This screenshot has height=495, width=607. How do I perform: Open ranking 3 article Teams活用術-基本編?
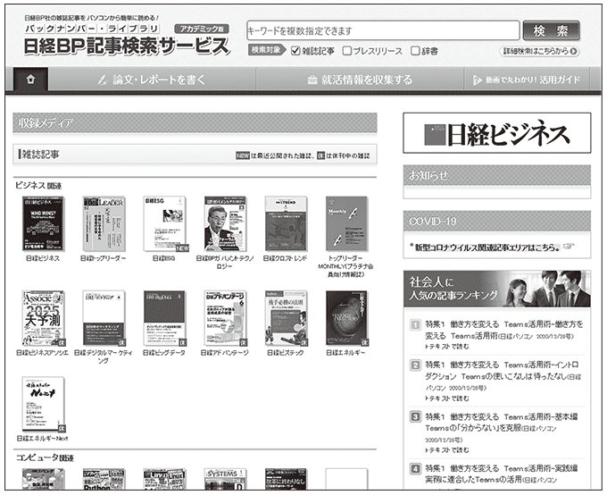click(x=502, y=428)
